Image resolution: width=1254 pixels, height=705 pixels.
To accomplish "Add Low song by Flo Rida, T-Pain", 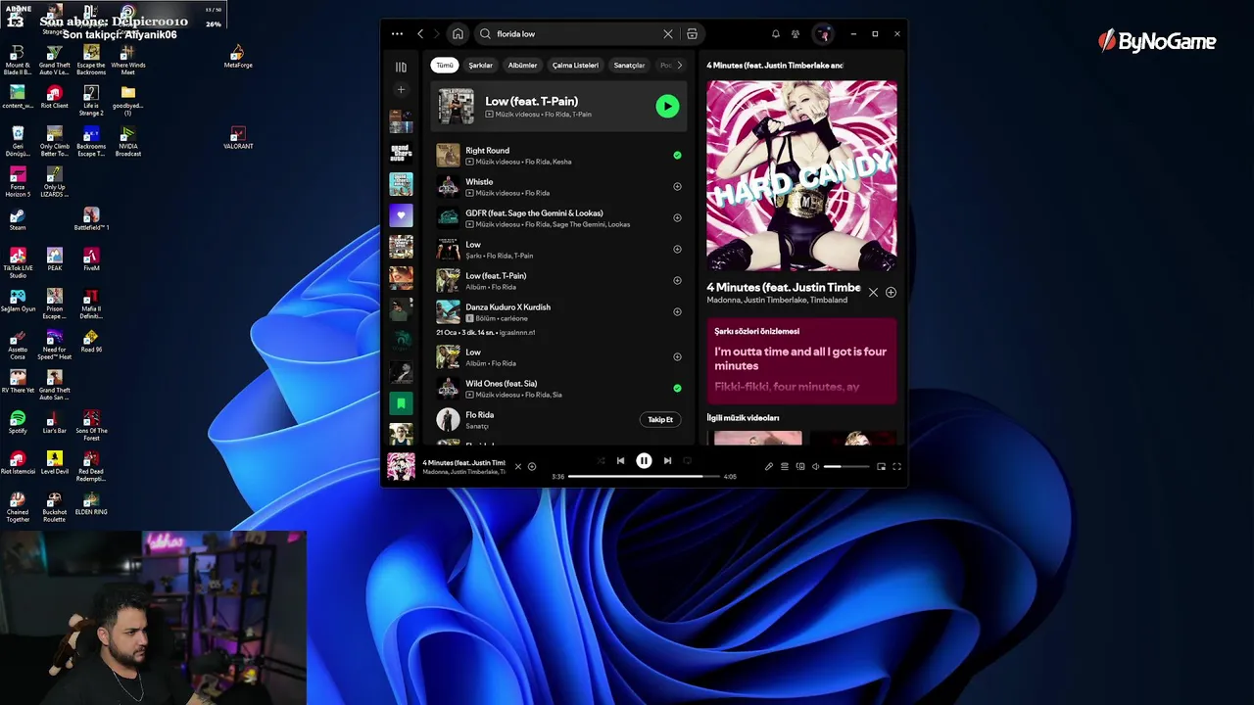I will (x=677, y=249).
